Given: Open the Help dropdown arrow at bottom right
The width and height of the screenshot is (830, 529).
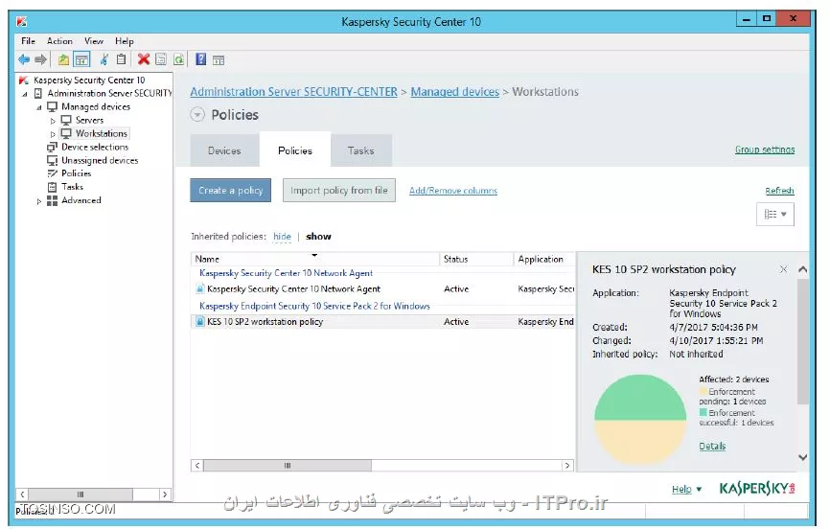Looking at the screenshot, I should tap(699, 490).
